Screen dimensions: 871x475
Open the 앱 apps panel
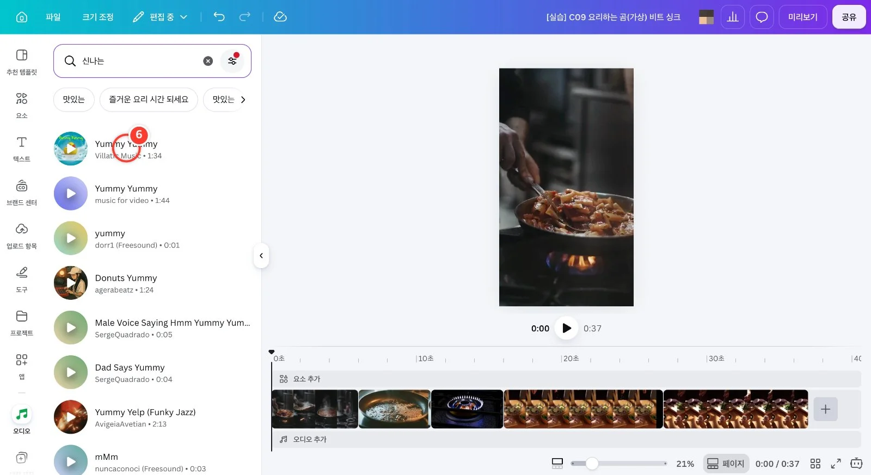click(22, 367)
